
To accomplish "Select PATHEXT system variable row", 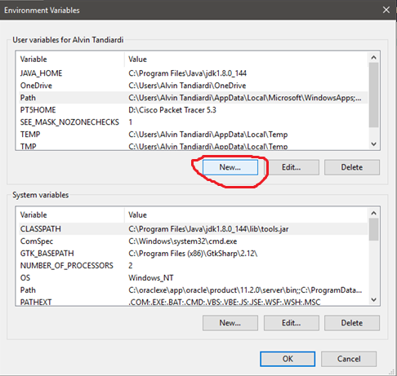I will click(194, 302).
